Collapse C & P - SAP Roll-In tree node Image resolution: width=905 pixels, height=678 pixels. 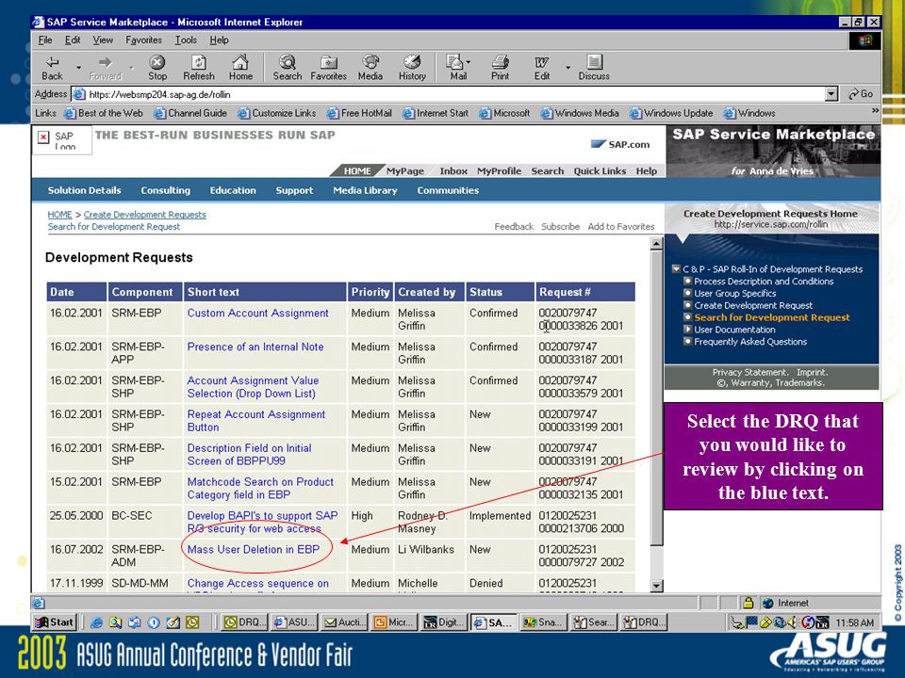[676, 269]
